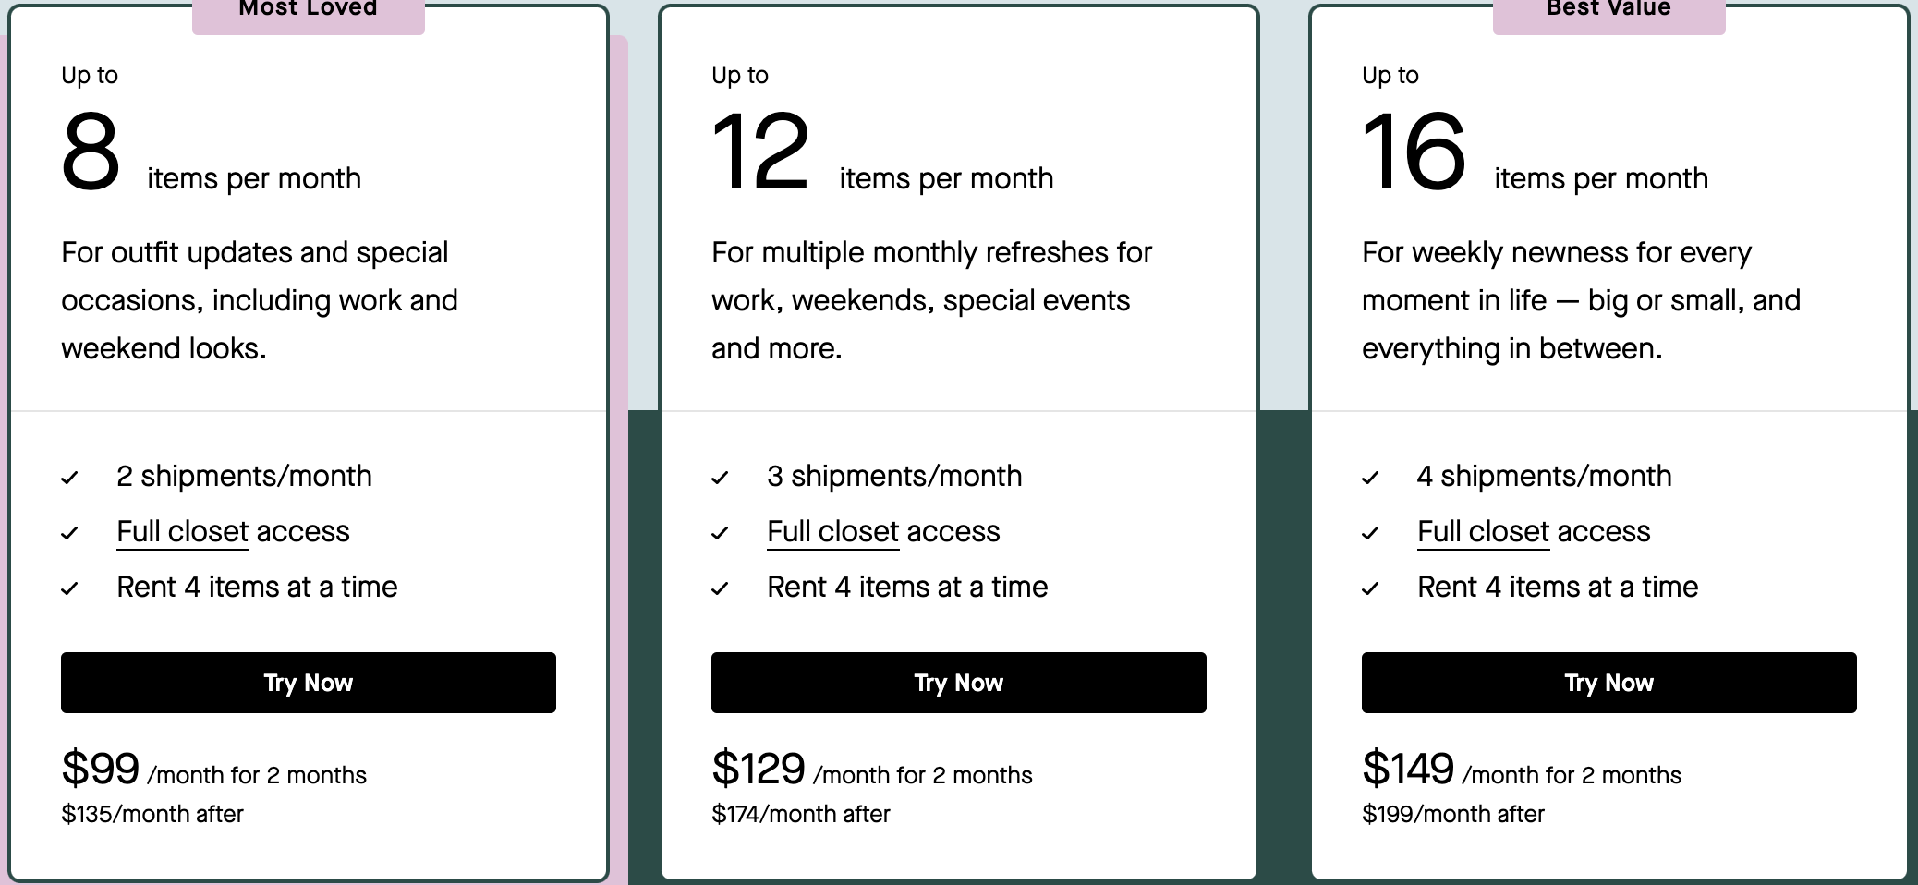
Task: Click the checkmark beside 2 shipments/month
Action: (69, 478)
